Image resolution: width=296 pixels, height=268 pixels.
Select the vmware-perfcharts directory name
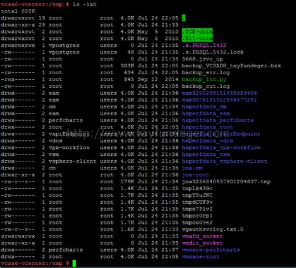click(211, 250)
